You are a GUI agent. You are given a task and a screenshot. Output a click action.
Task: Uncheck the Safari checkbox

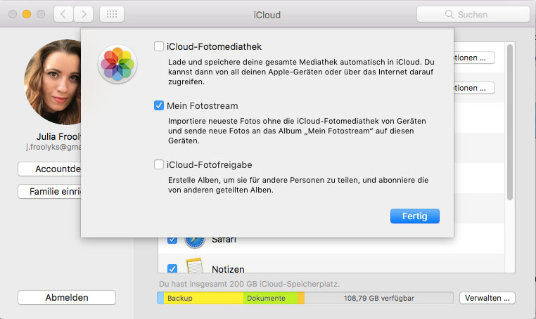pos(172,240)
